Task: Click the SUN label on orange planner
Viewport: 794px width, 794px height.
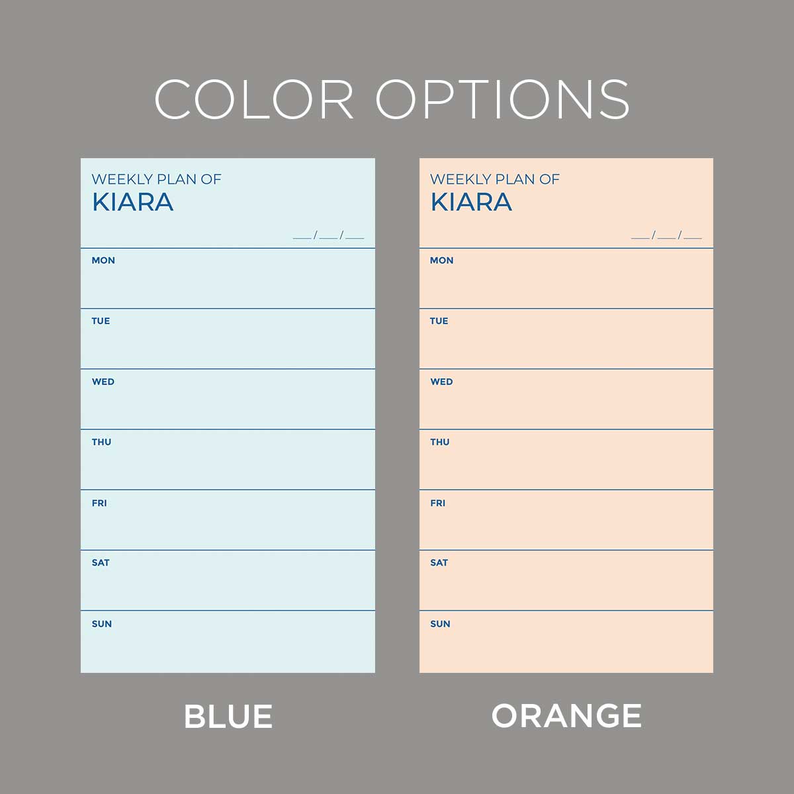Action: coord(440,624)
